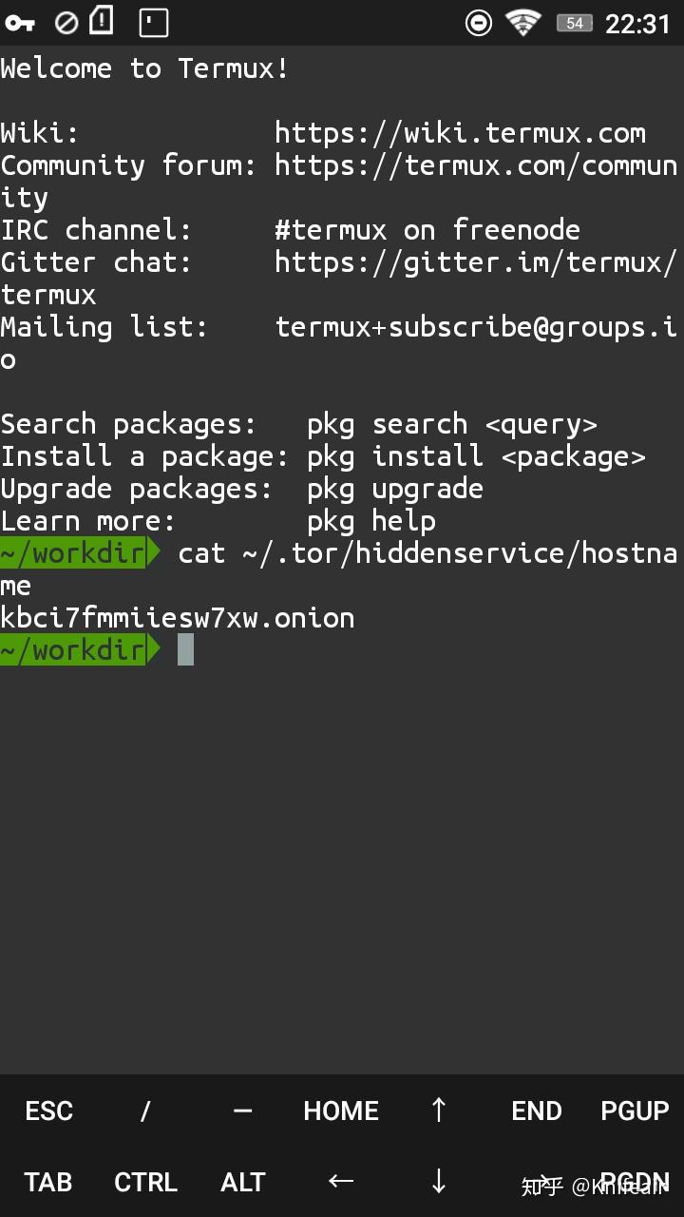Tap the do-not-disturb status icon
Viewport: 684px width, 1217px height.
point(479,23)
